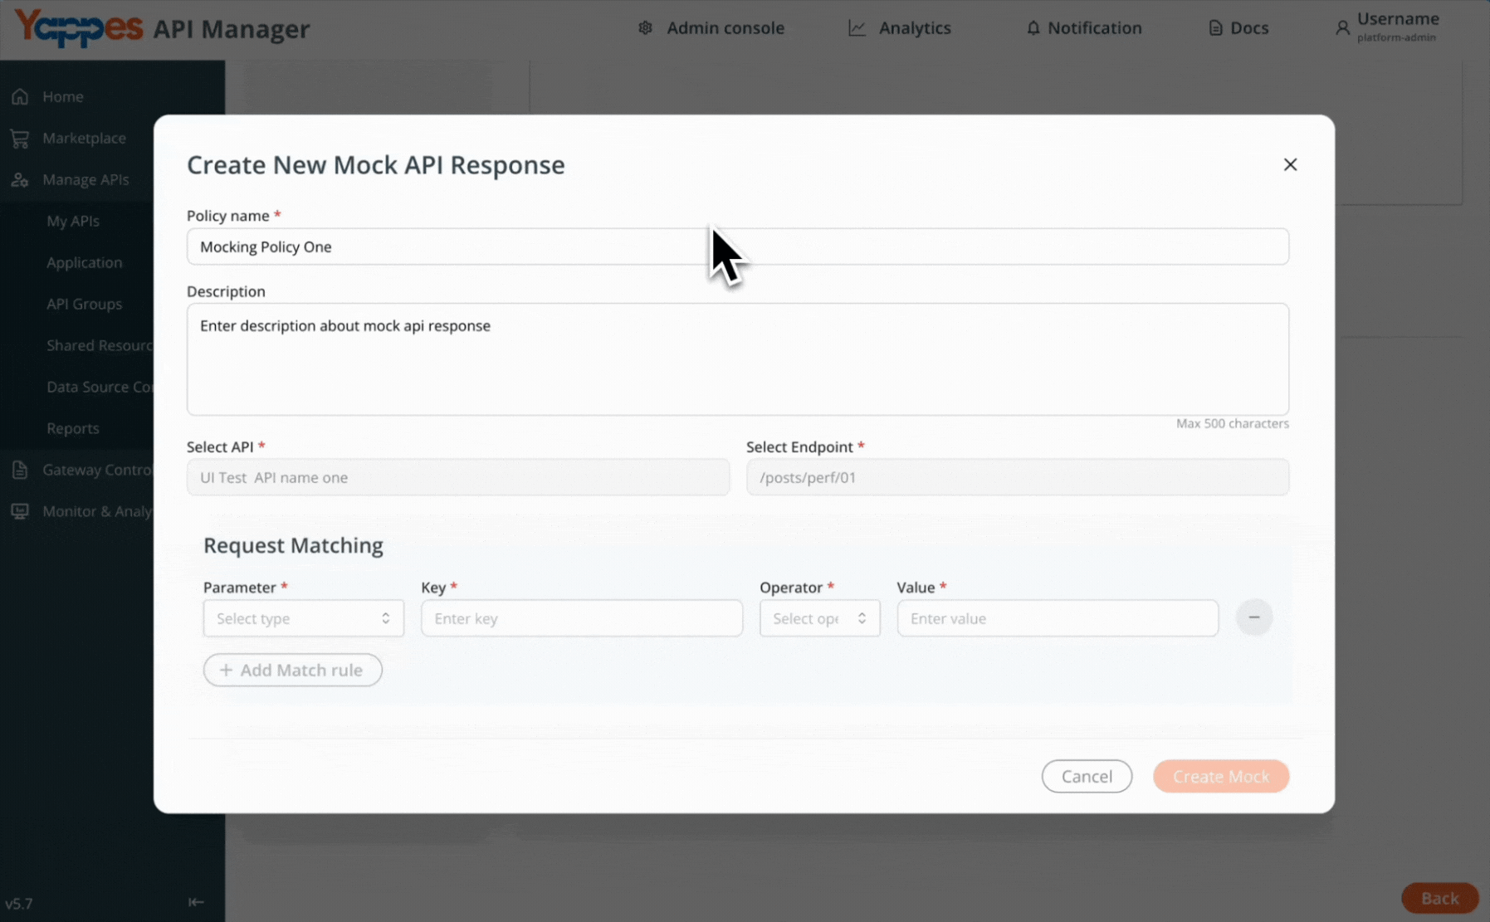Viewport: 1490px width, 922px height.
Task: Click the 'Max 500 characters' hint text
Action: click(1232, 423)
